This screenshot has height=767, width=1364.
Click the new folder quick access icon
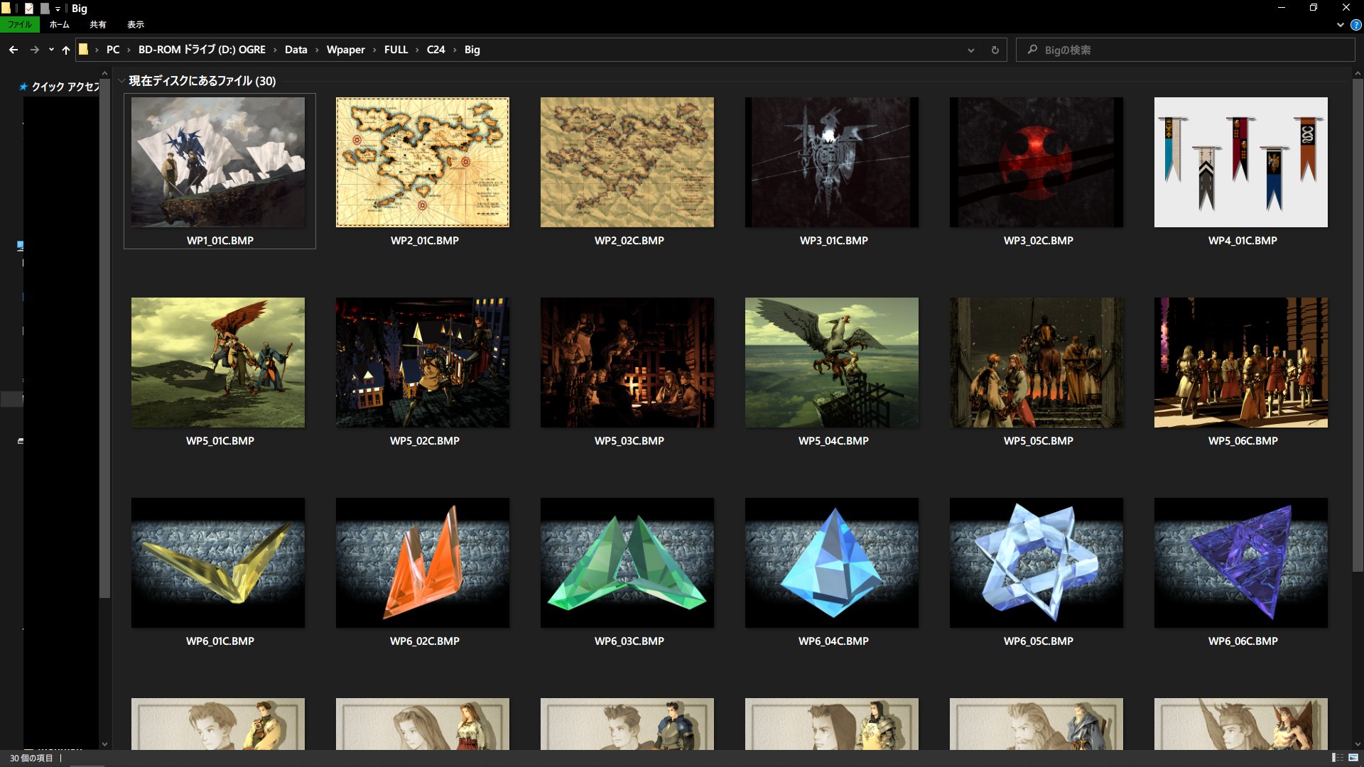pos(45,9)
